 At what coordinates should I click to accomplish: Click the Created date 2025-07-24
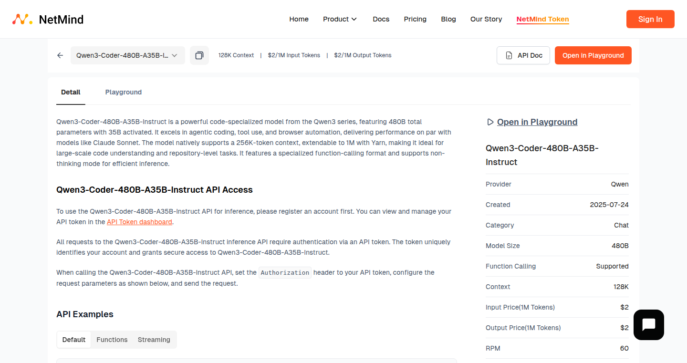tap(609, 205)
